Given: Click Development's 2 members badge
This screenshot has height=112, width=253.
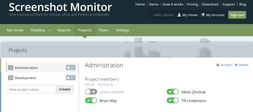Looking at the screenshot, I should (x=70, y=78).
